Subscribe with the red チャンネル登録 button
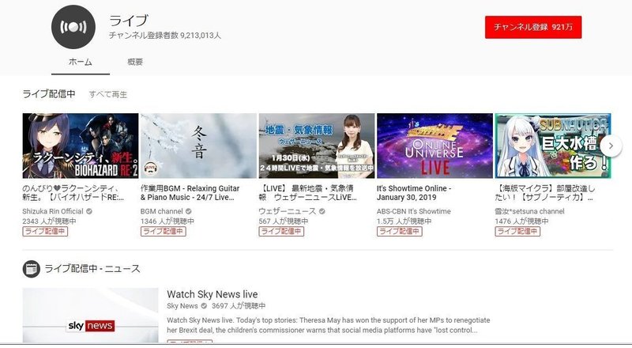The image size is (632, 348). (533, 27)
